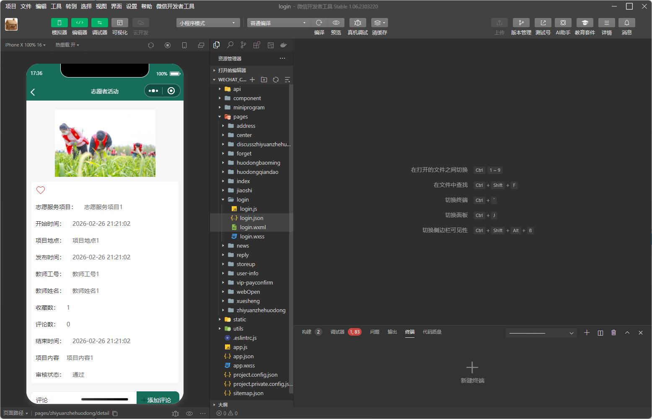
Task: Click the simulator stop icon
Action: 168,45
